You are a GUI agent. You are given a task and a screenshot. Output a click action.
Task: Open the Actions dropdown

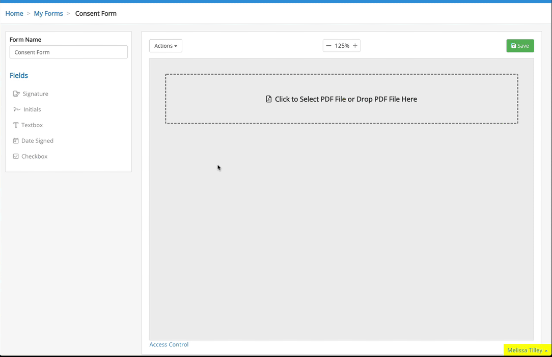tap(166, 46)
